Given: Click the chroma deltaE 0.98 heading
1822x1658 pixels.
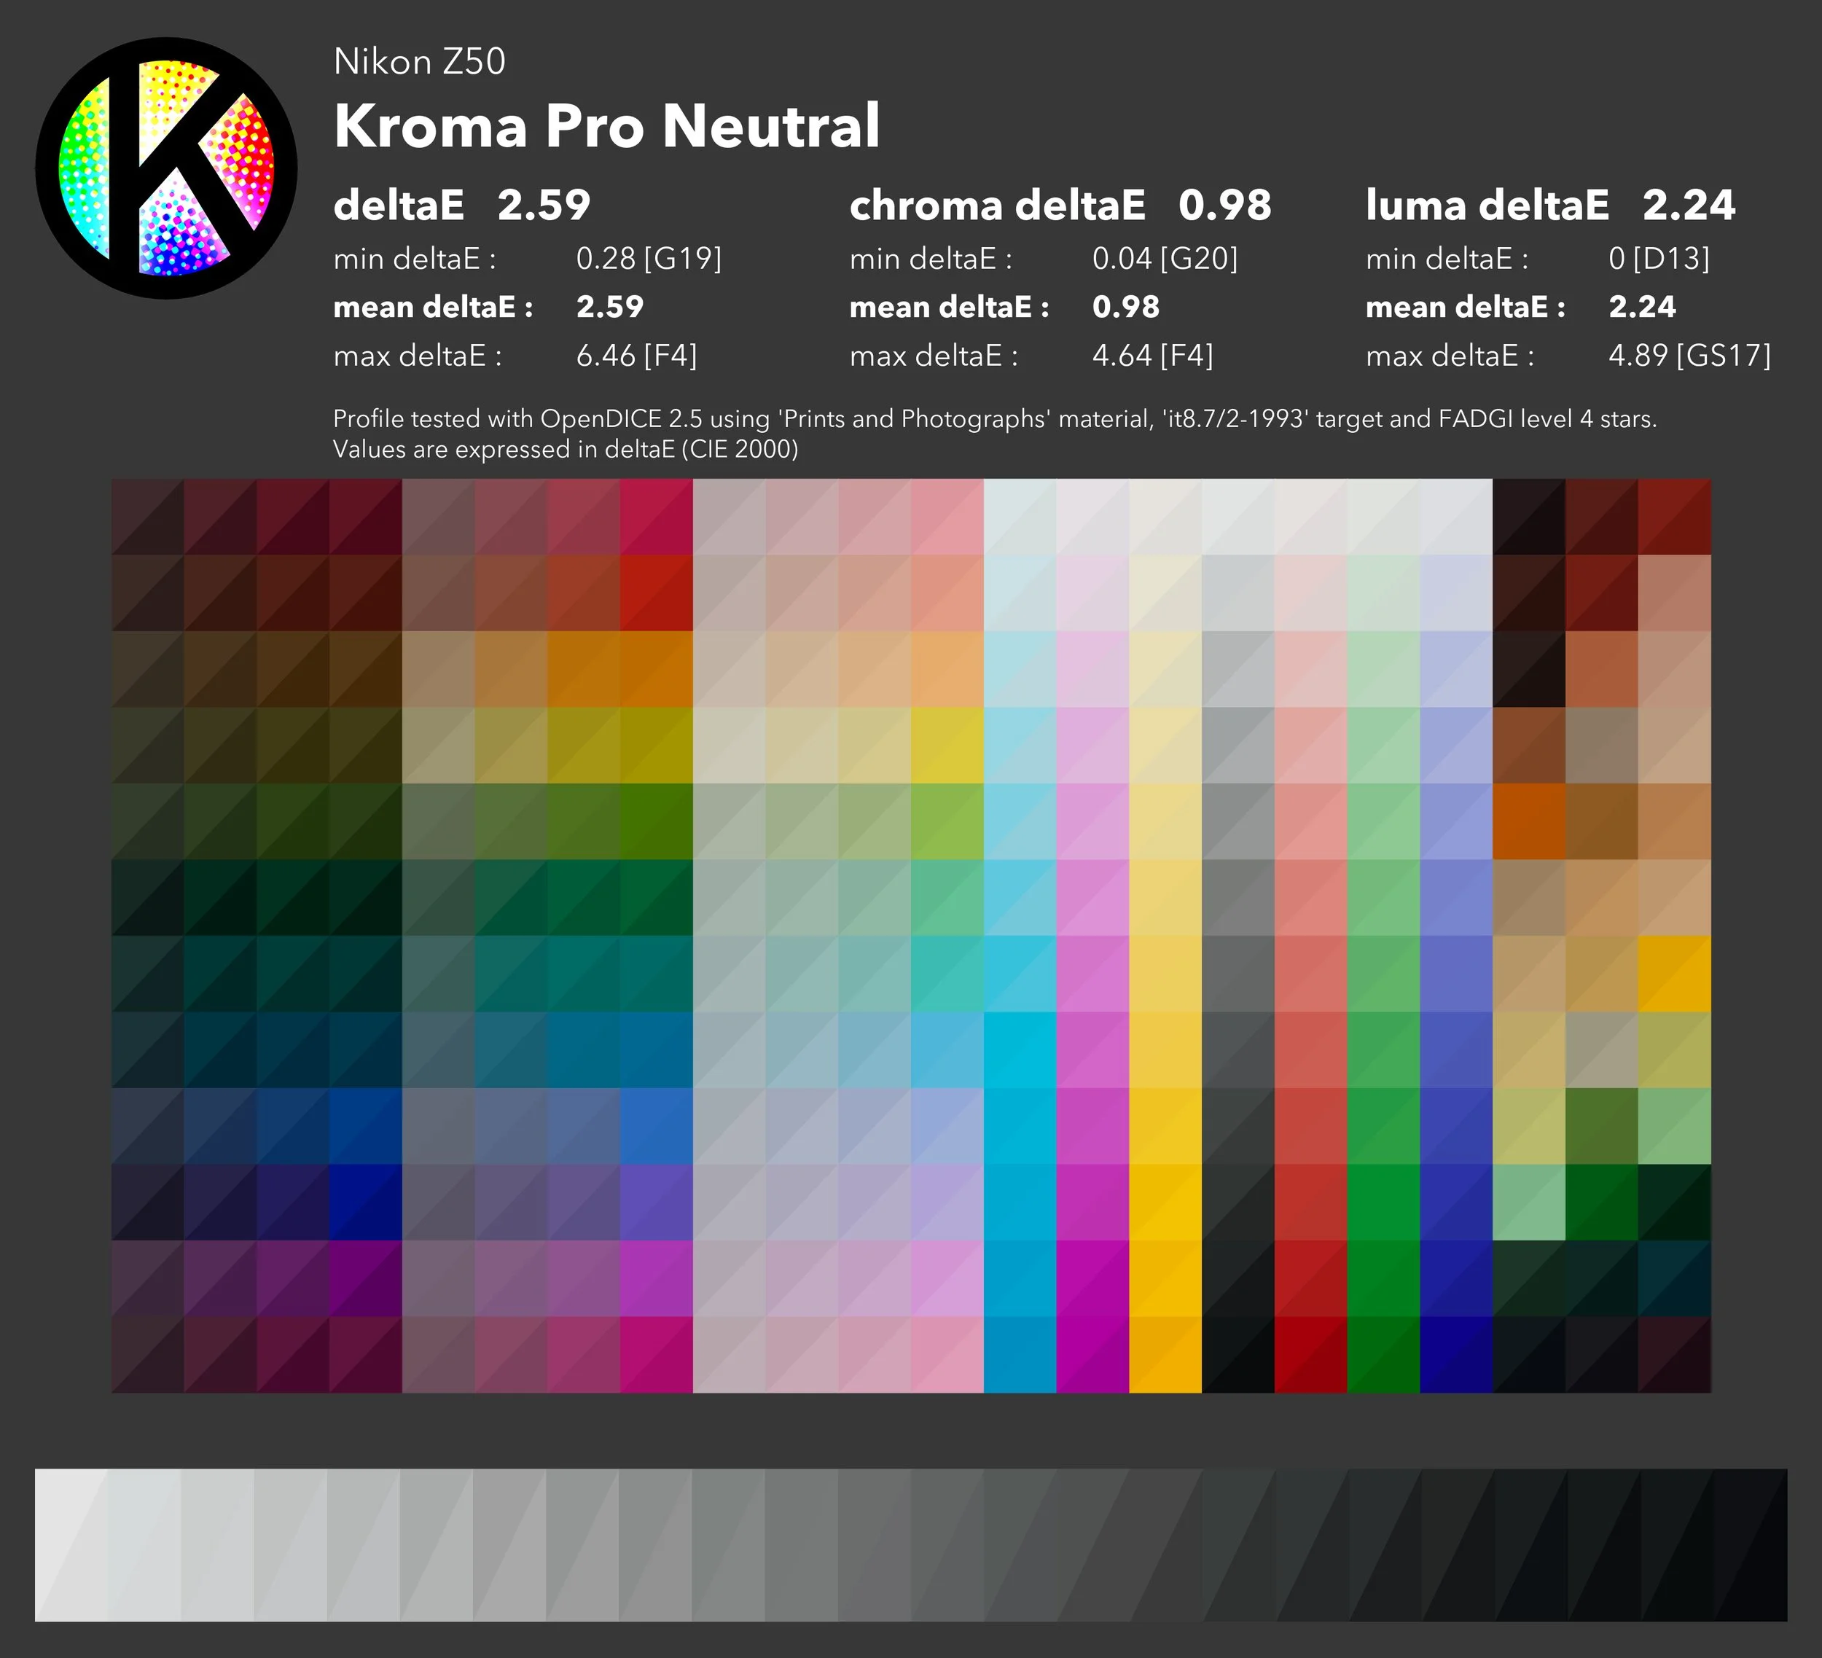Looking at the screenshot, I should [1060, 205].
